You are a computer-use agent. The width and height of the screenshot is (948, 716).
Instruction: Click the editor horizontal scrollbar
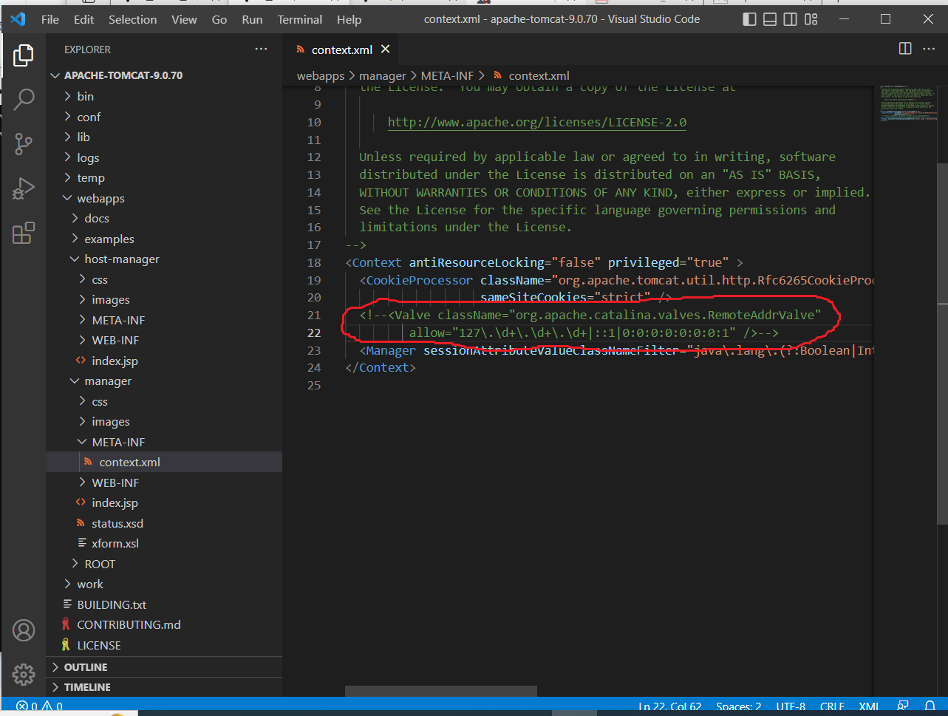point(441,692)
